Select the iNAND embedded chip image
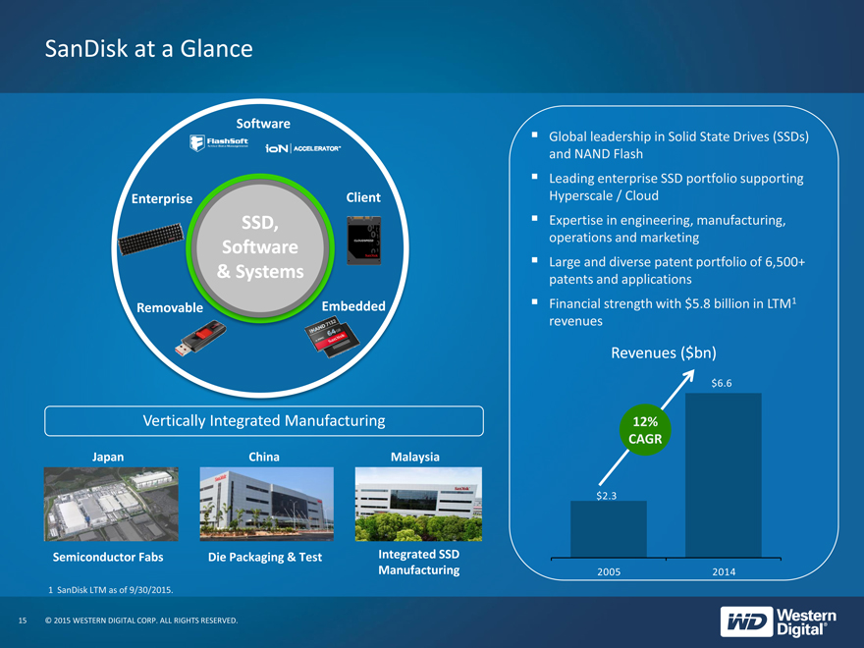This screenshot has width=864, height=648. pyautogui.click(x=332, y=336)
